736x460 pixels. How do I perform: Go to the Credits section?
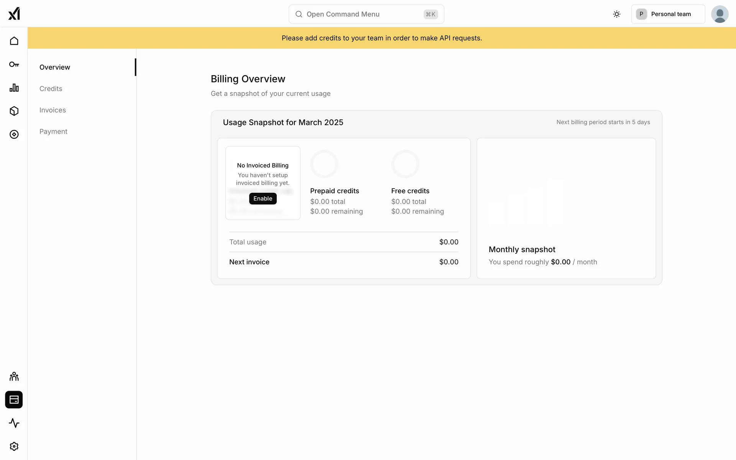[x=51, y=89]
